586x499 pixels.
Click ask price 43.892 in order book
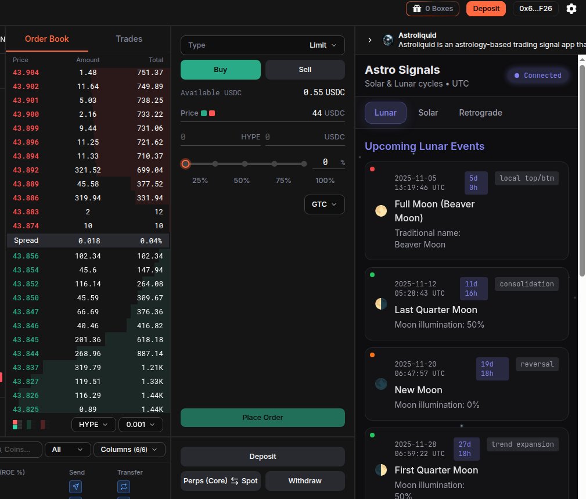[x=26, y=170]
